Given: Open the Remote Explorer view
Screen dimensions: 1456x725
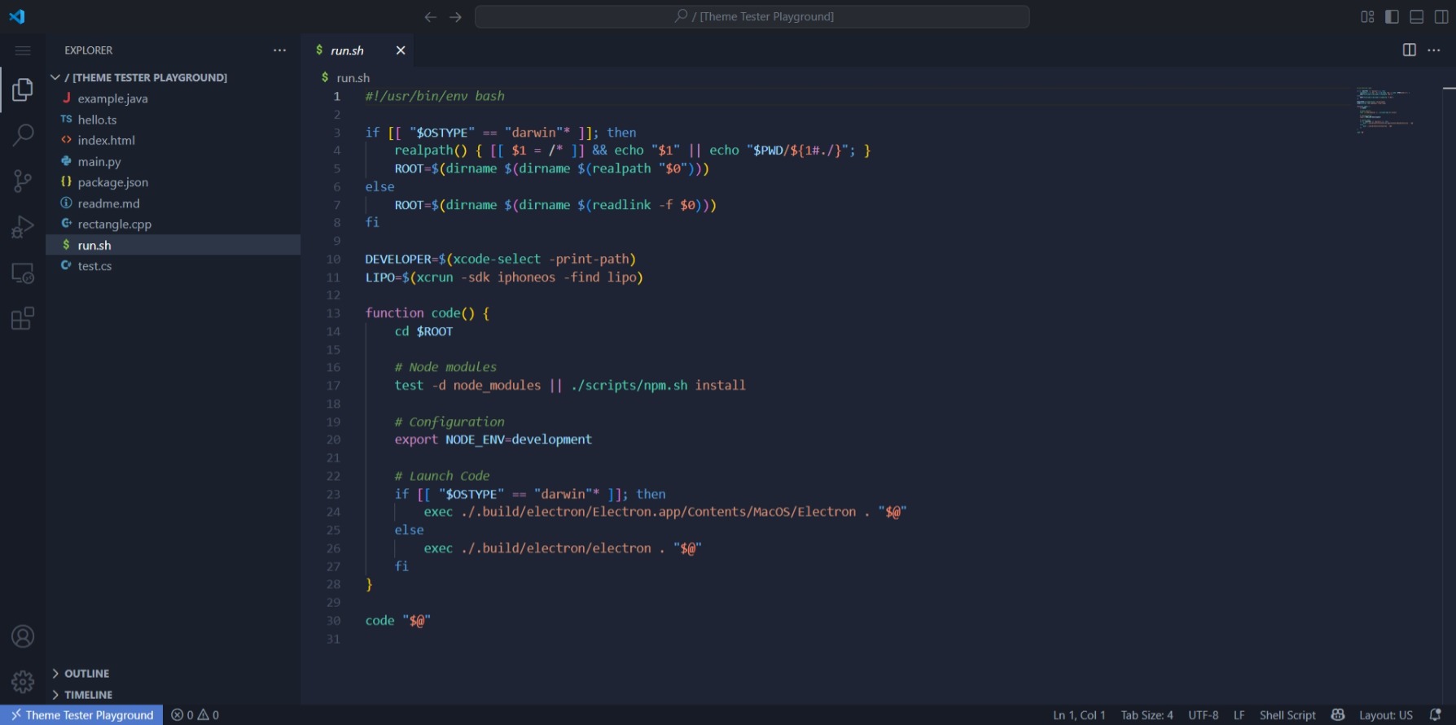Looking at the screenshot, I should [x=23, y=273].
